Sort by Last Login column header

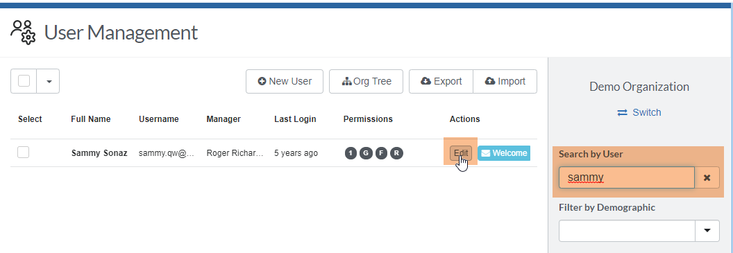[x=295, y=119]
